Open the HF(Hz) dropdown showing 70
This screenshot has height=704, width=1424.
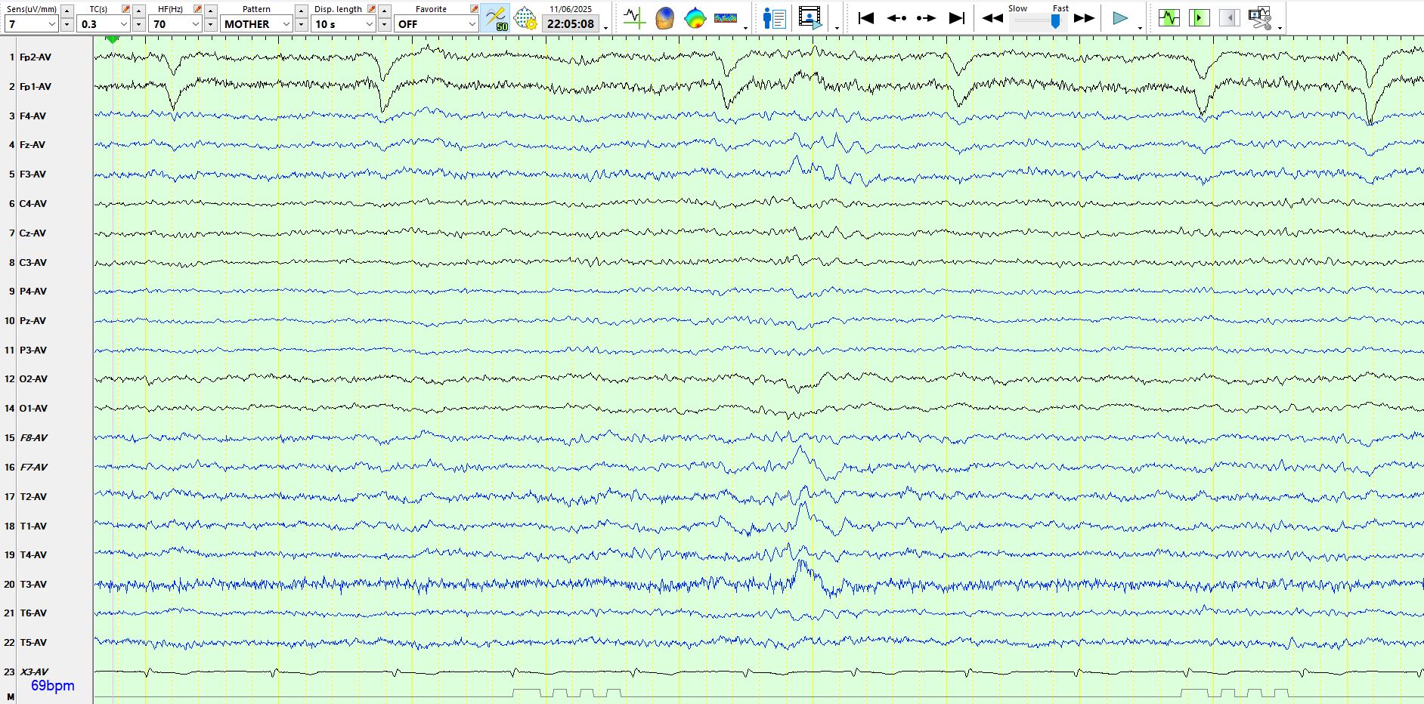pos(175,24)
